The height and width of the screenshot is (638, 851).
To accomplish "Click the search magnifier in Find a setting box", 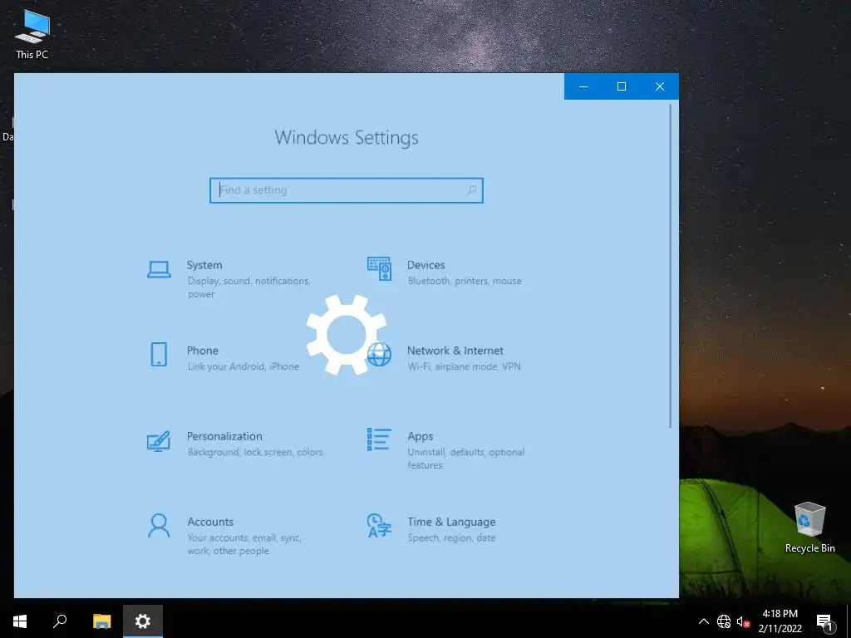I will (x=471, y=190).
